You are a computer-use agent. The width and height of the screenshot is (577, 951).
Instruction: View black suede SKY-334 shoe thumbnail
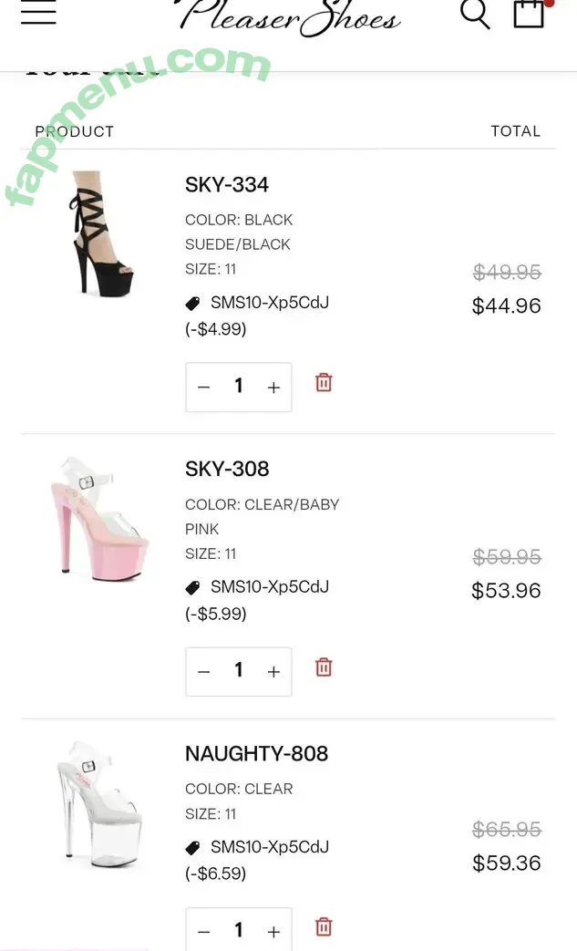(x=101, y=233)
